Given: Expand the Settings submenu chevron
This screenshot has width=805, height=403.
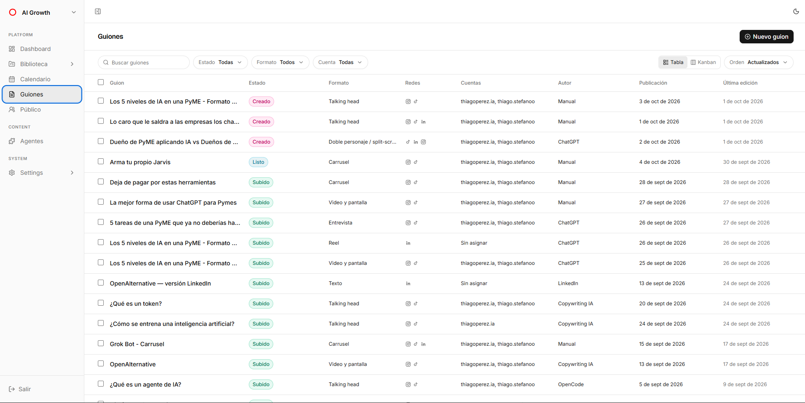Looking at the screenshot, I should (x=72, y=173).
